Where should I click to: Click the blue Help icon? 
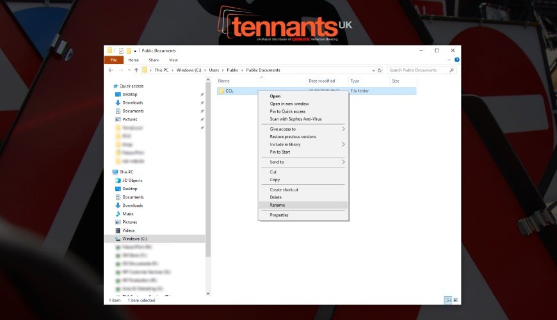[457, 60]
